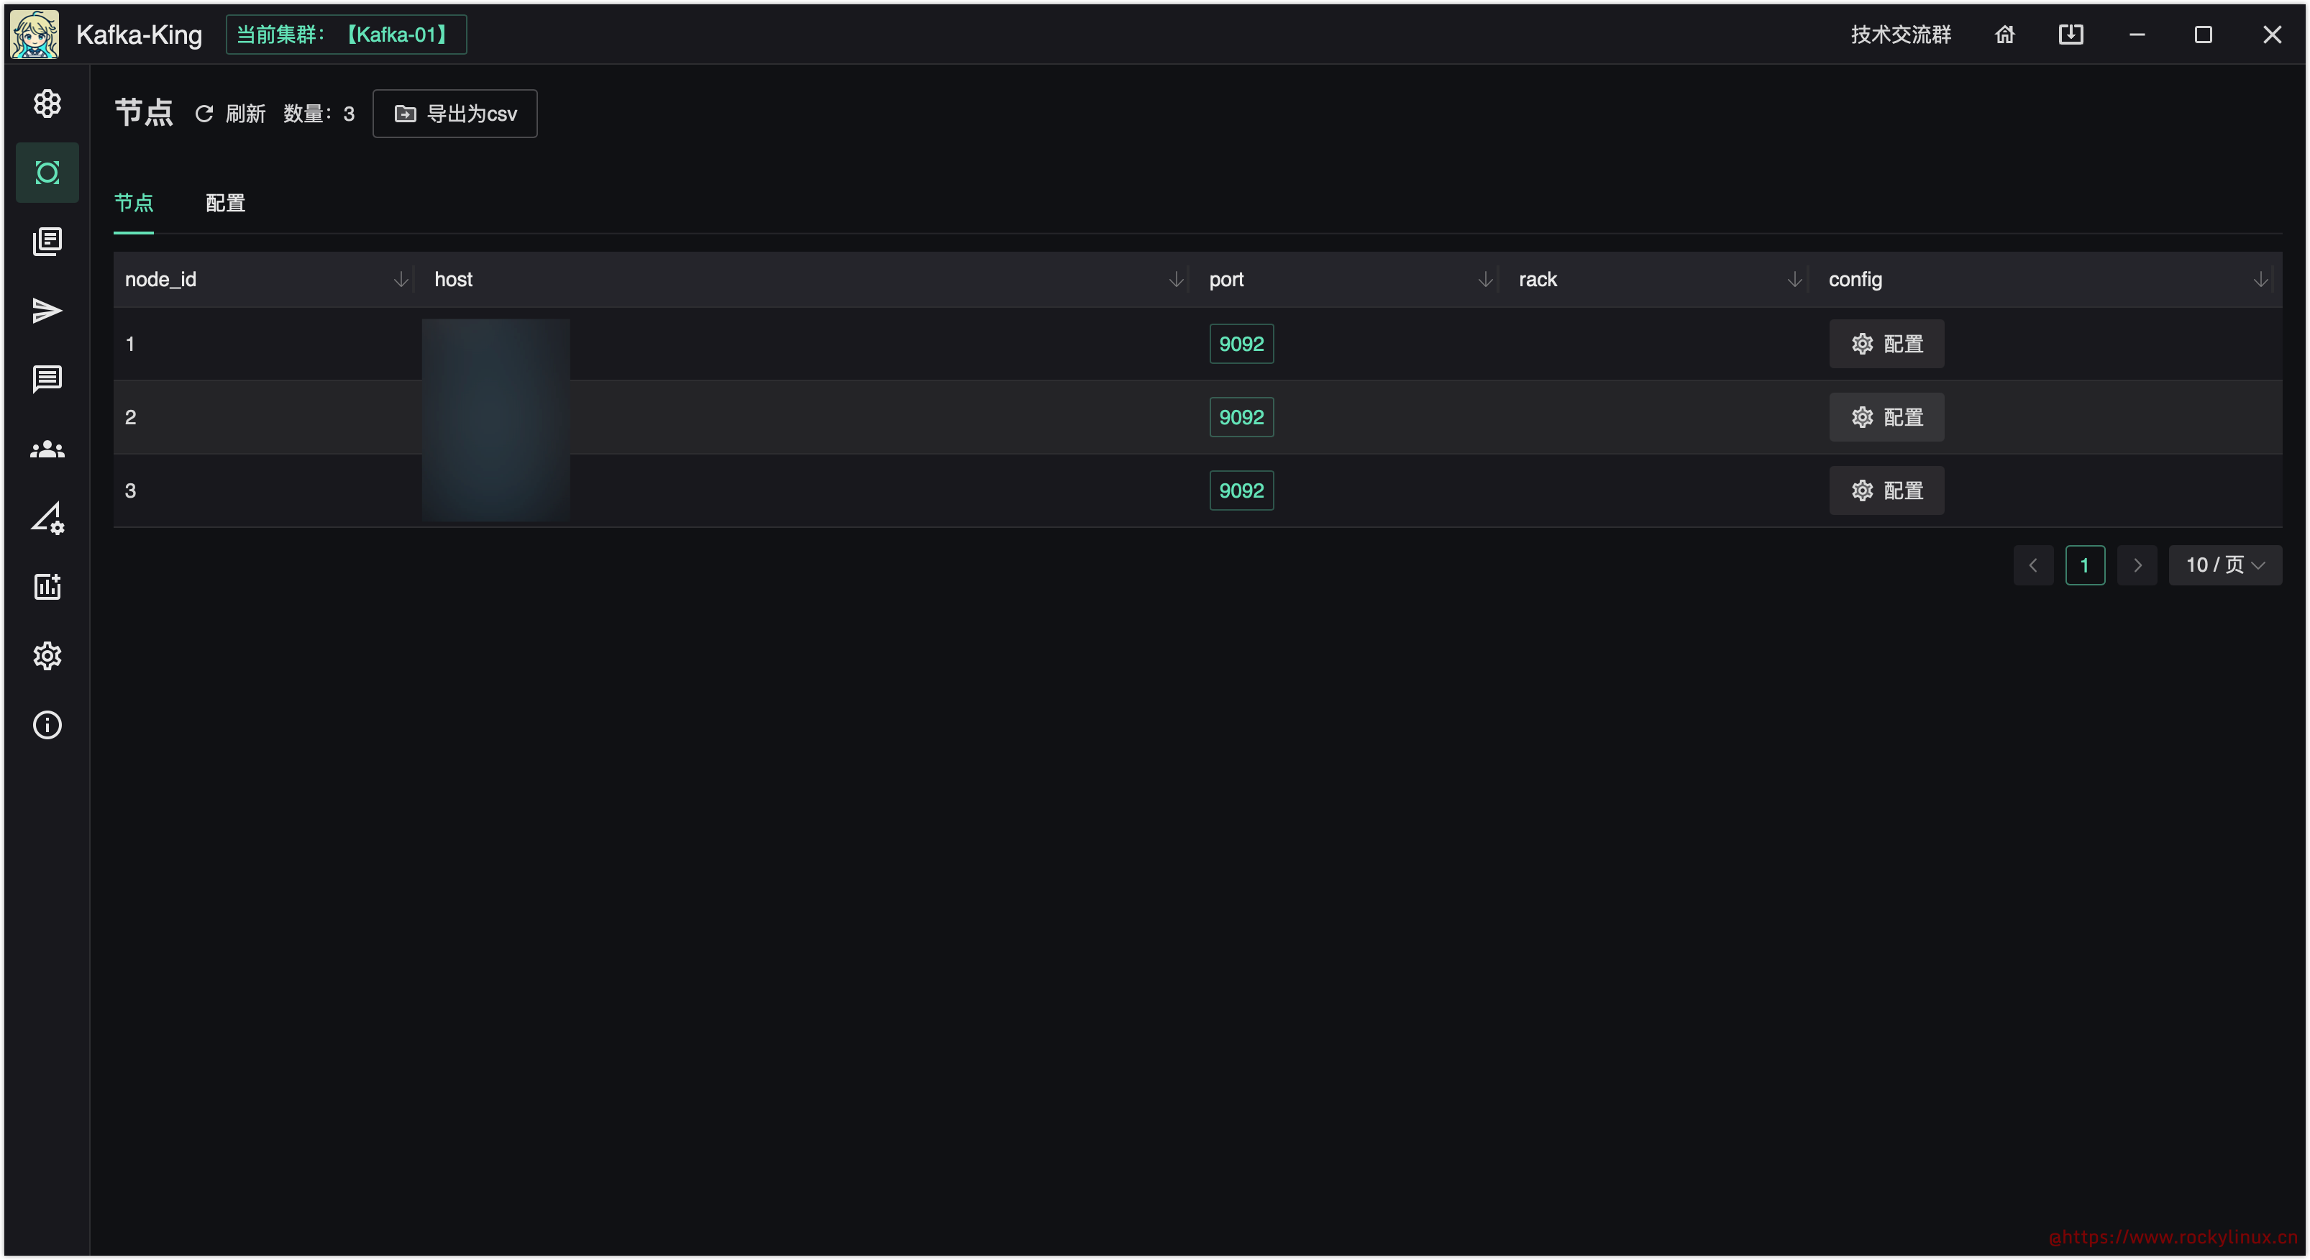The image size is (2310, 1260).
Task: Open the About info sidebar icon
Action: pyautogui.click(x=47, y=725)
